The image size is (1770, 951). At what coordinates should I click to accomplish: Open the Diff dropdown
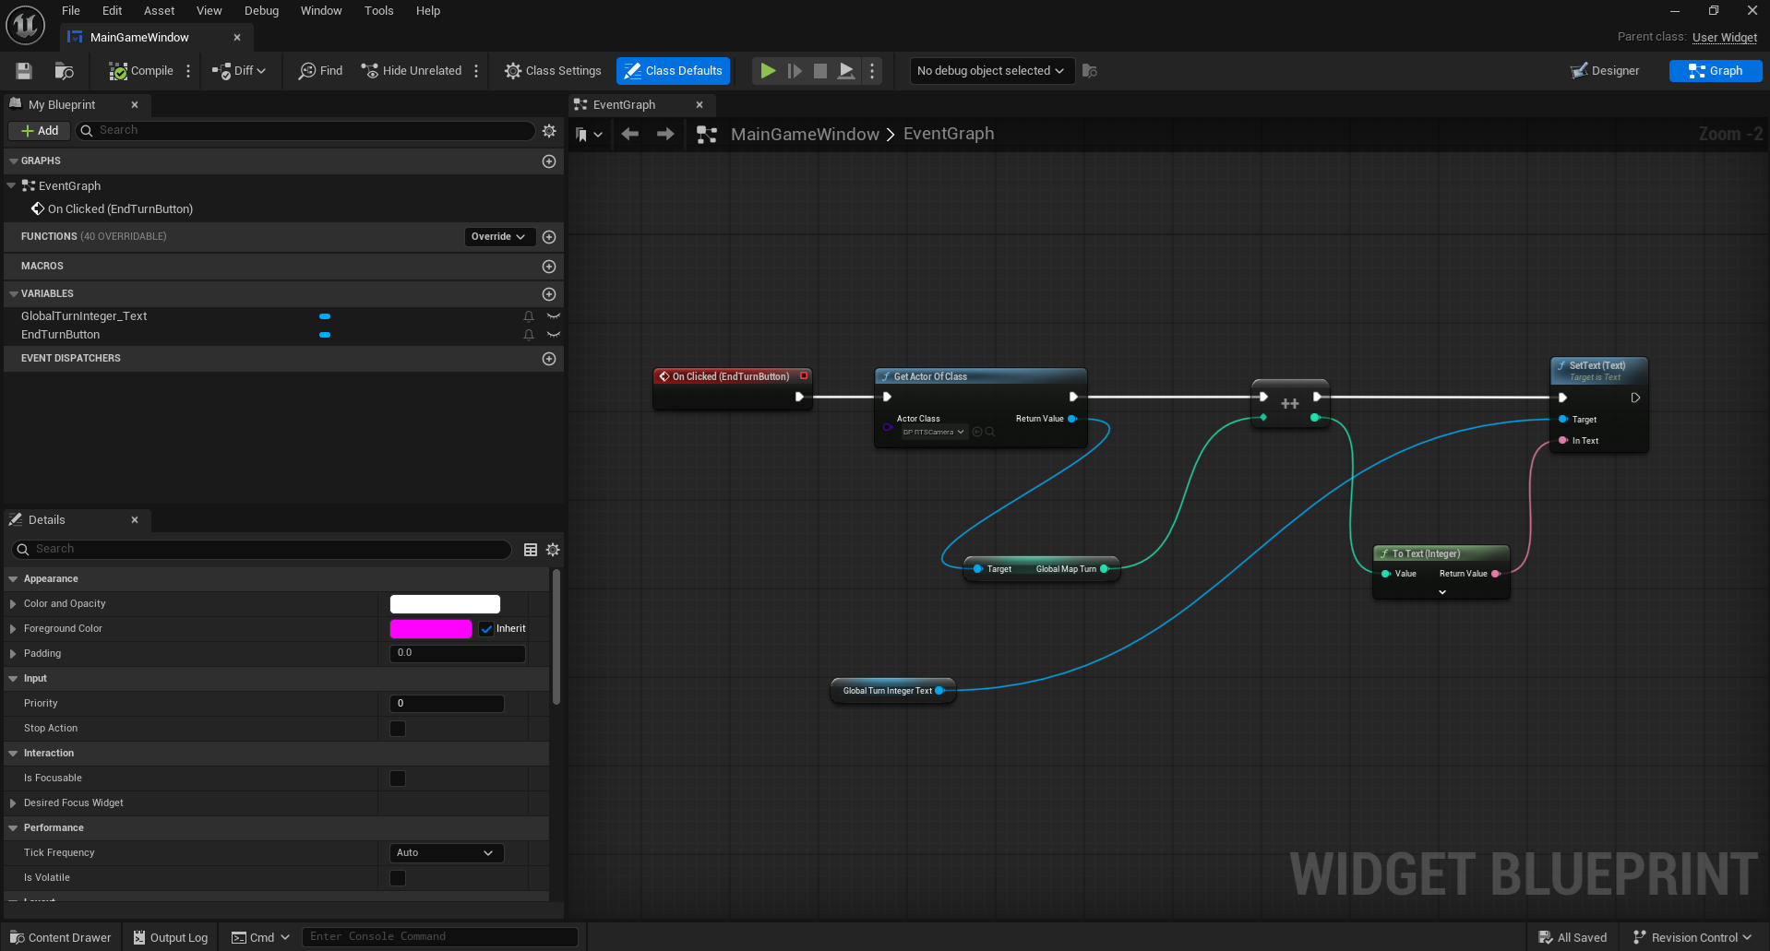click(239, 71)
